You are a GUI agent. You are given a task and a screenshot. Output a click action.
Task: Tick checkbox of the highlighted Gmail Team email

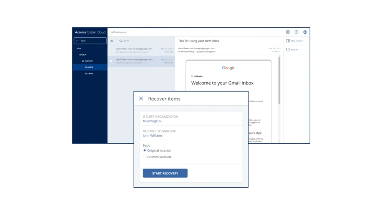(x=111, y=61)
